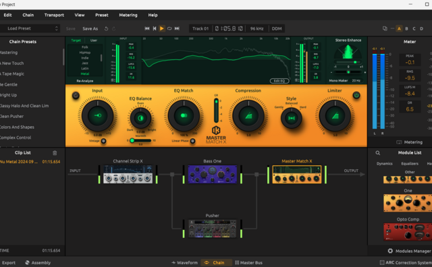Screen dimensions: 432x267
Task: Select snapshot B
Action: (406, 28)
